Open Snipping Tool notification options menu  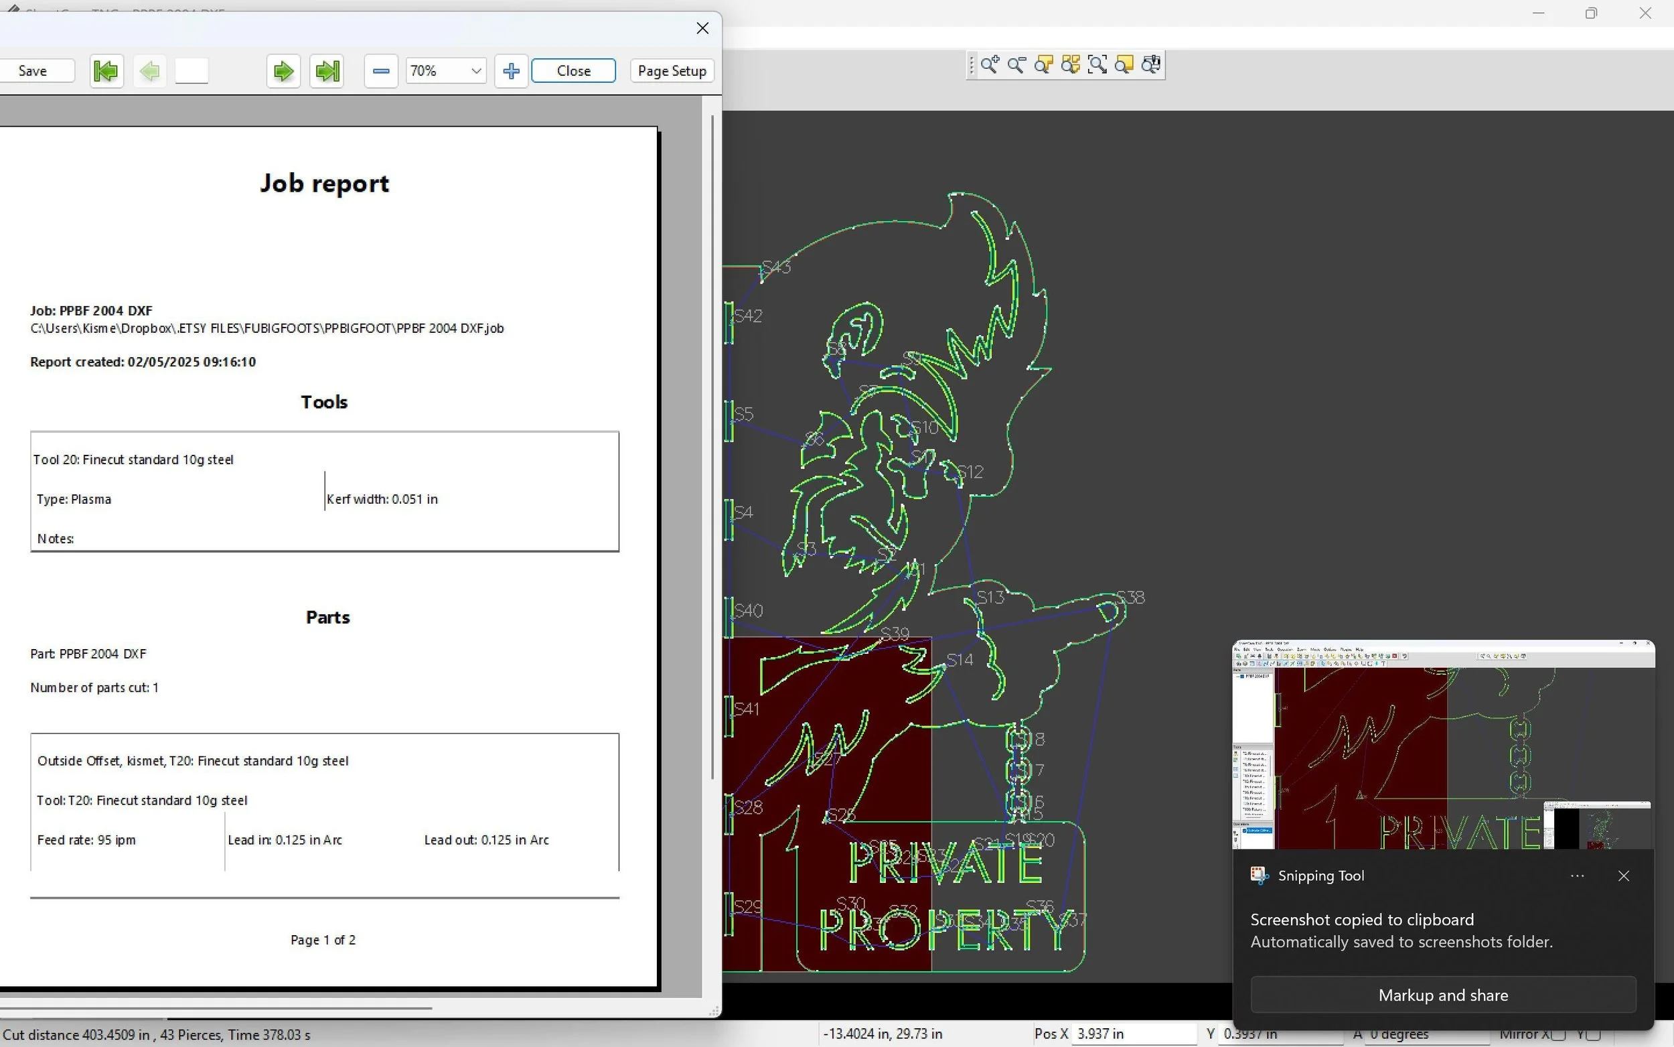click(1577, 876)
